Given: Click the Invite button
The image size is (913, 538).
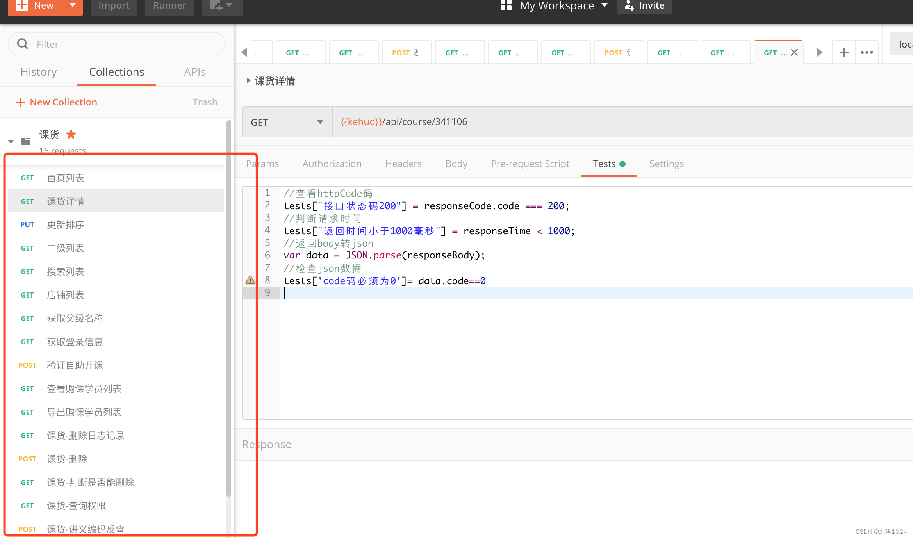Looking at the screenshot, I should click(x=644, y=5).
